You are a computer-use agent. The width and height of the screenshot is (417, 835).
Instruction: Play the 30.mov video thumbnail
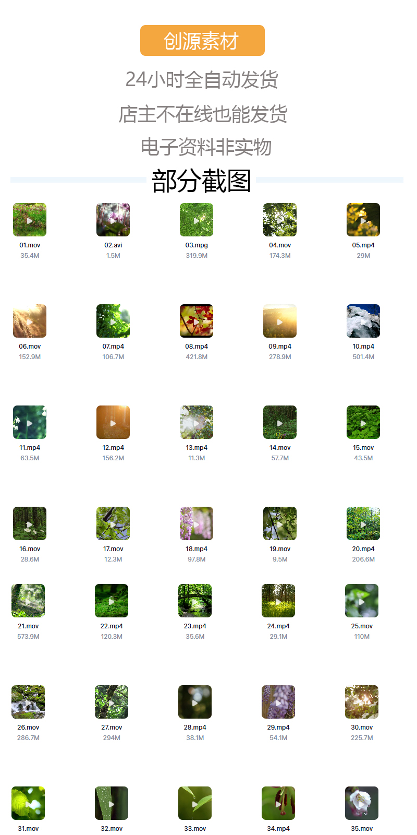tap(362, 702)
